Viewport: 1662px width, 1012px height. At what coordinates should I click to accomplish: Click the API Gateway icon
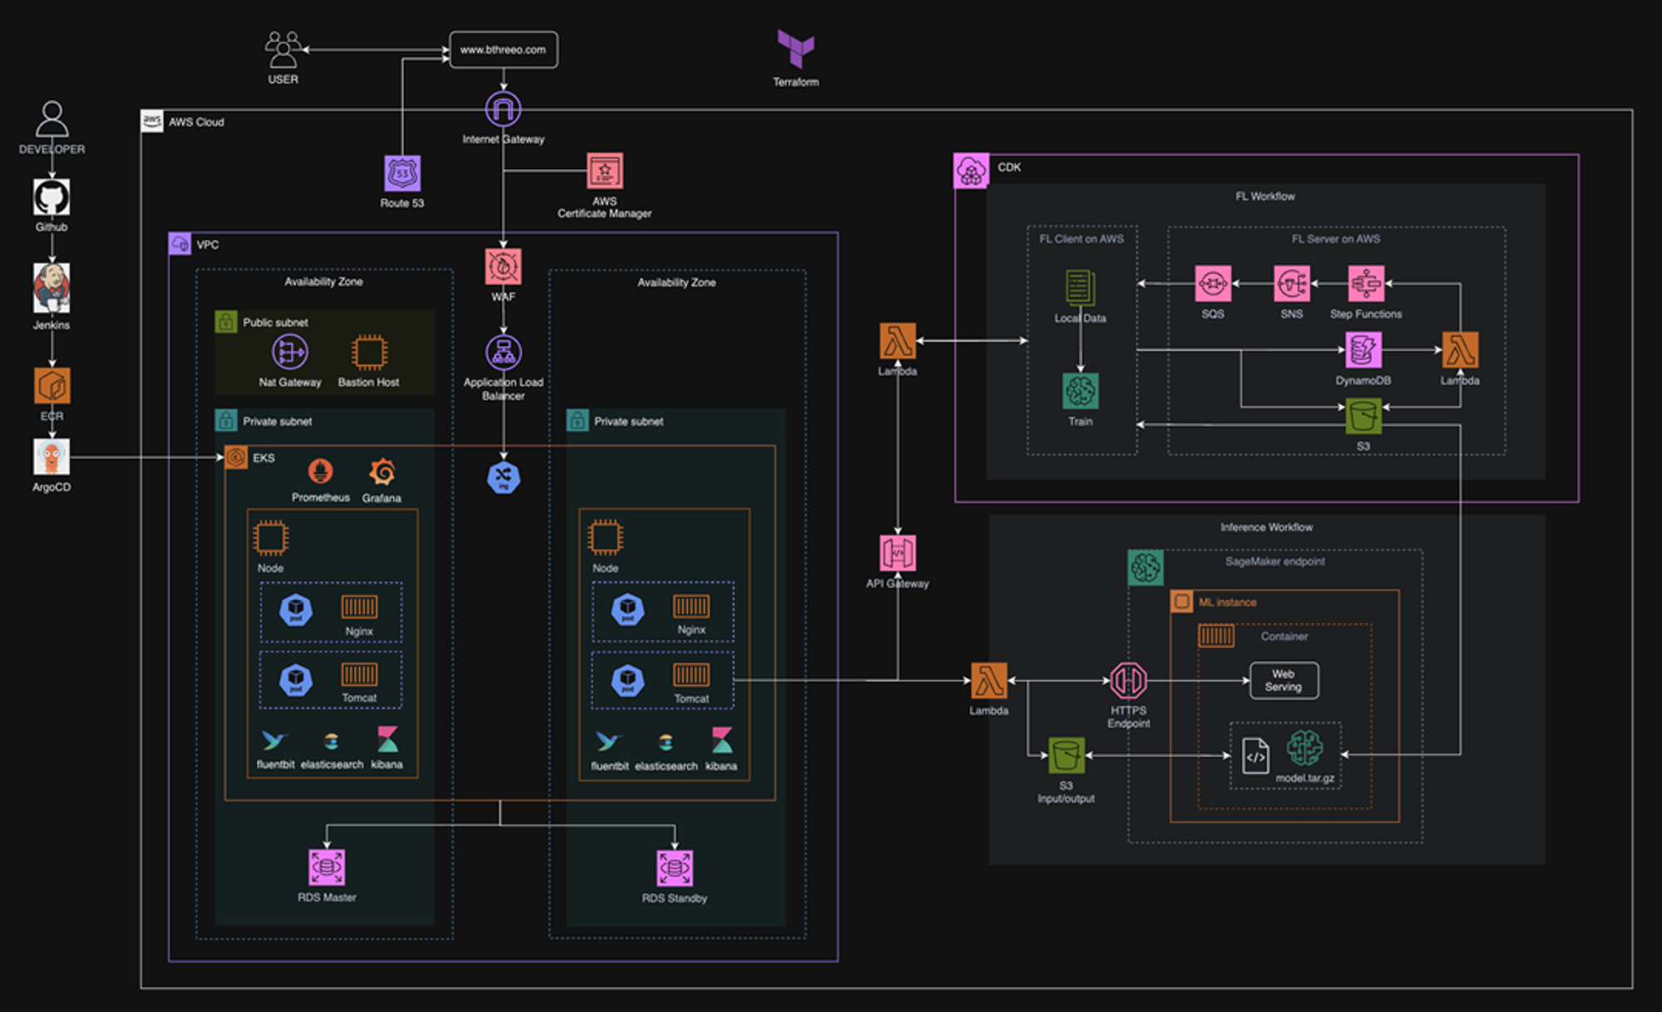pos(897,553)
